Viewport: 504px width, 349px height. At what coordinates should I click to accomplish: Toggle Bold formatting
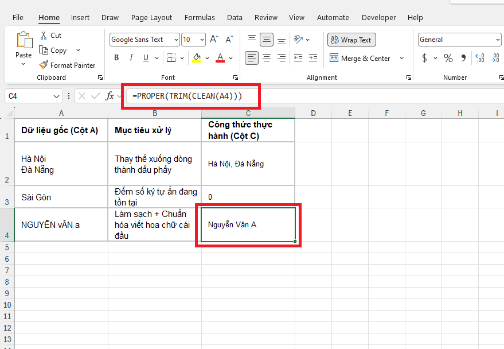coord(116,58)
